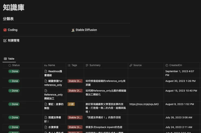
Task: Open the 水漬修復 page
Action: [53, 127]
